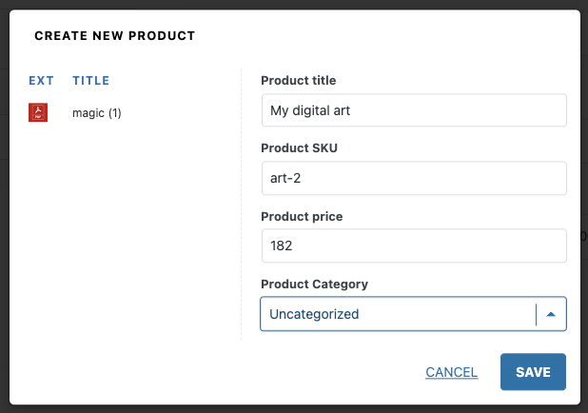Click into the Product SKU field
Image resolution: width=588 pixels, height=413 pixels.
coord(413,178)
